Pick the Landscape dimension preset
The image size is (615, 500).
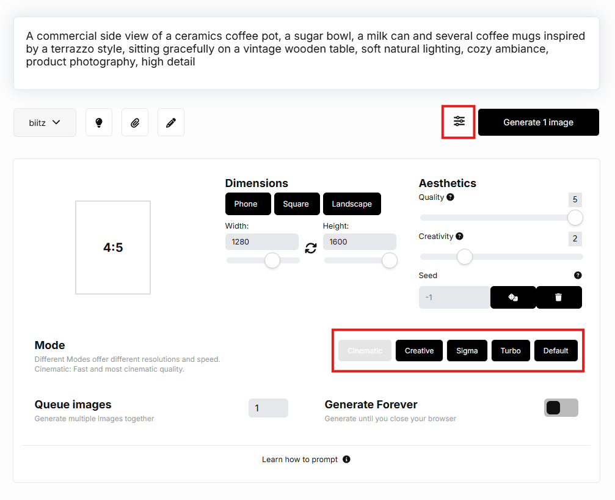click(x=352, y=204)
